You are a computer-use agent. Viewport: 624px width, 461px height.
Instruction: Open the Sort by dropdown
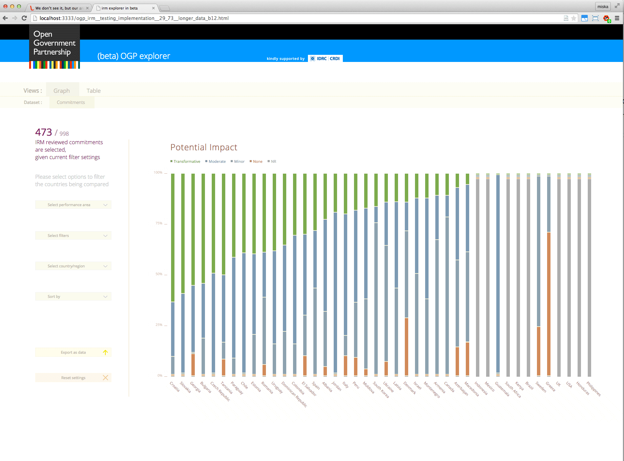point(73,297)
